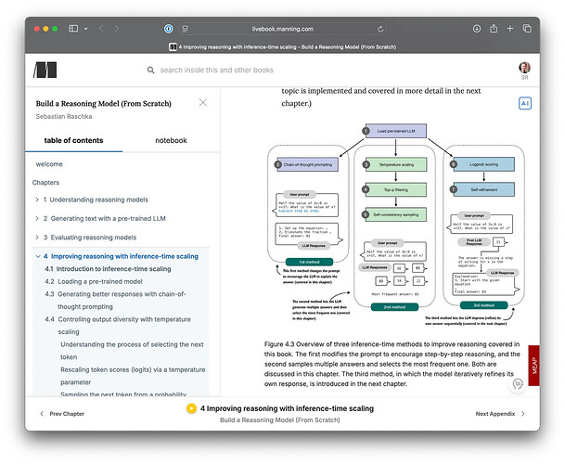Click the book search input field
Viewport: 565px width, 464px height.
pyautogui.click(x=278, y=70)
